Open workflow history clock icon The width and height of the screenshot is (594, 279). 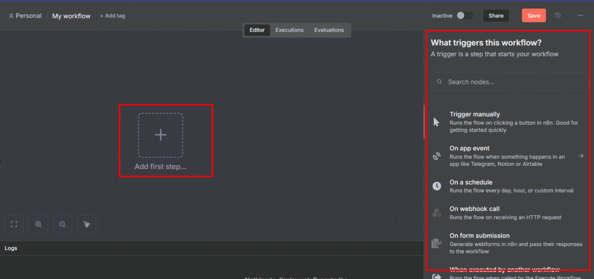pos(558,16)
